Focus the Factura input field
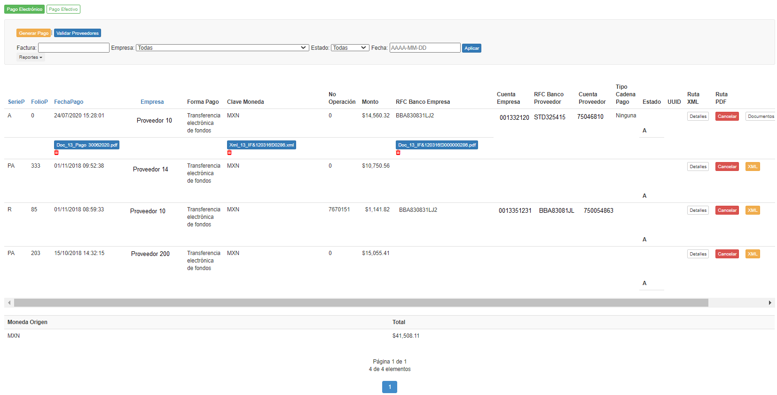This screenshot has height=395, width=777. tap(74, 48)
